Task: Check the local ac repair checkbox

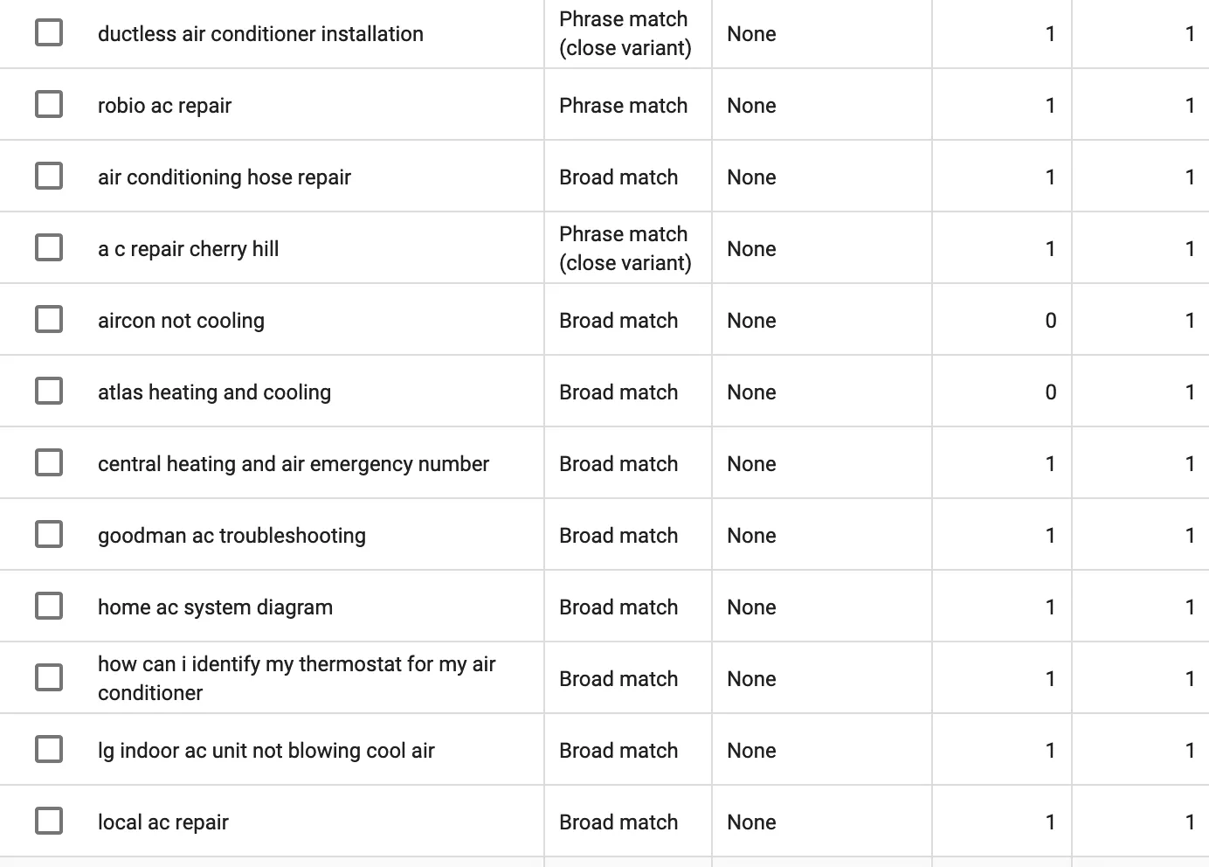Action: coord(49,822)
